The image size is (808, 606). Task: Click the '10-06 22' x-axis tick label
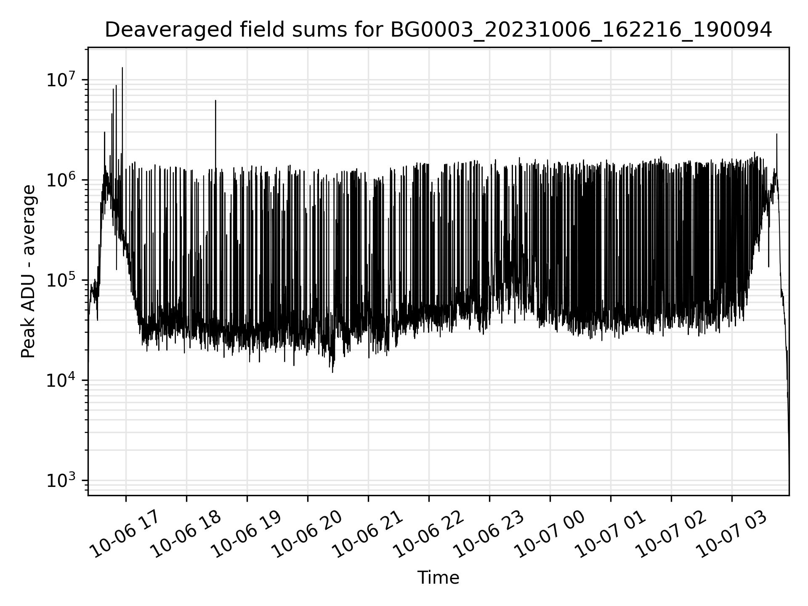tap(429, 534)
